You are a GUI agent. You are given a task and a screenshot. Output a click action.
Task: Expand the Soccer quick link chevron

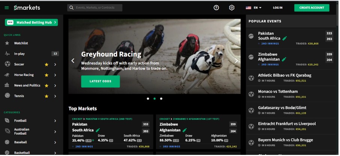(55, 64)
